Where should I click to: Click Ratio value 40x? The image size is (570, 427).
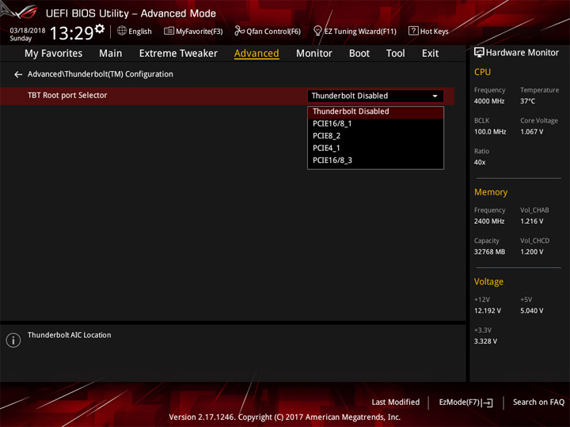coord(480,162)
